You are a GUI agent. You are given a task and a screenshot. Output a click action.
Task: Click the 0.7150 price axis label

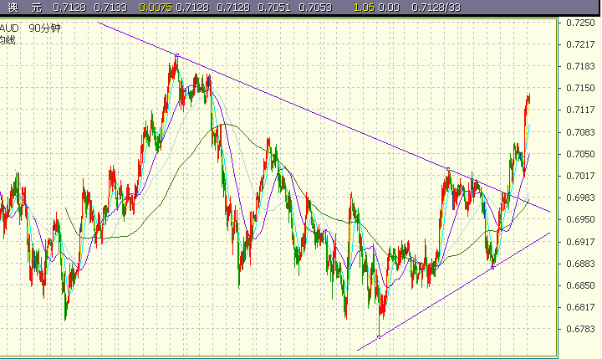point(580,88)
